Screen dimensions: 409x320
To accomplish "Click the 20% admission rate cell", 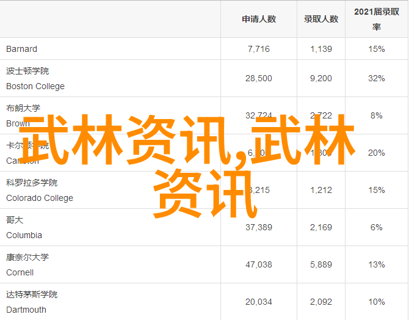I will (377, 153).
